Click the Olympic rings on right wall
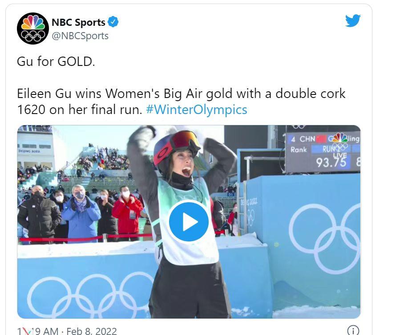Image resolution: width=400 pixels, height=335 pixels. click(x=327, y=236)
